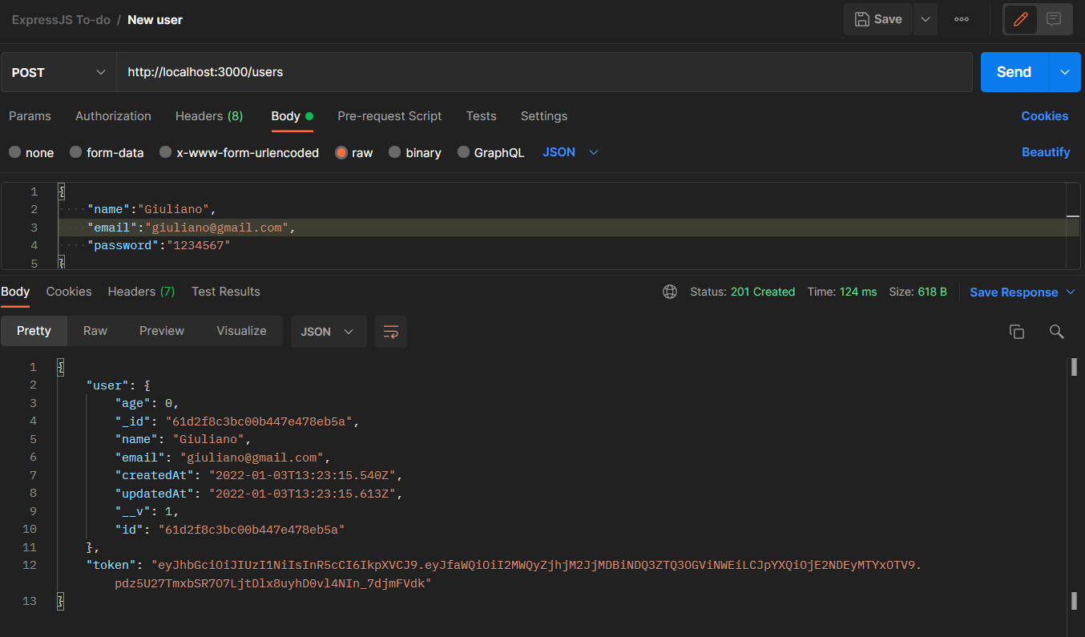Click the "email" line in the request body

pyautogui.click(x=192, y=228)
